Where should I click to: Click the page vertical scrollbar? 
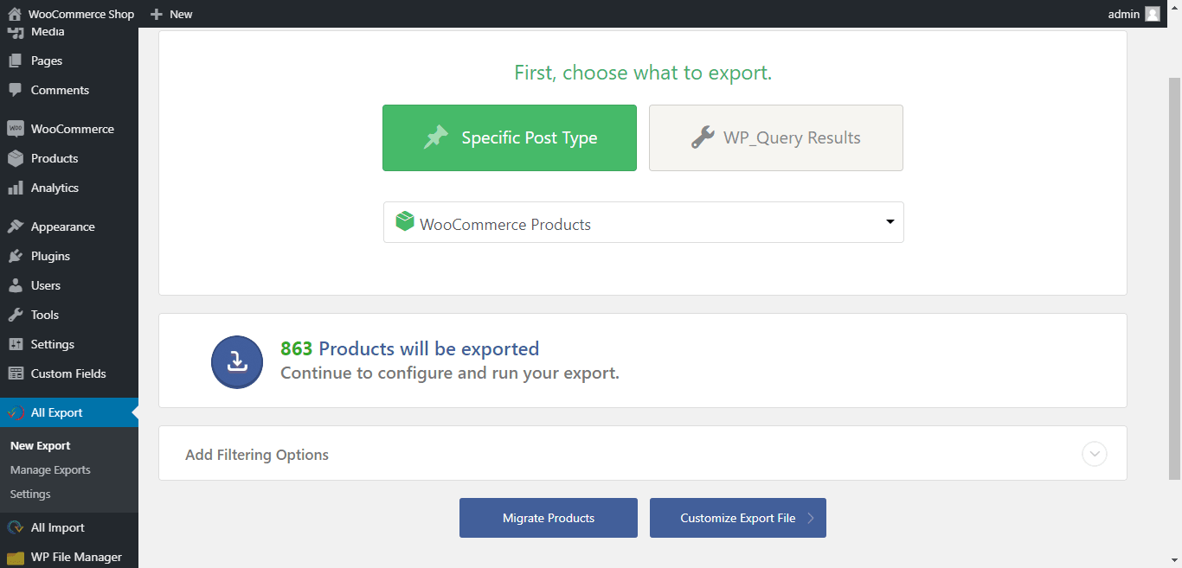(x=1174, y=277)
